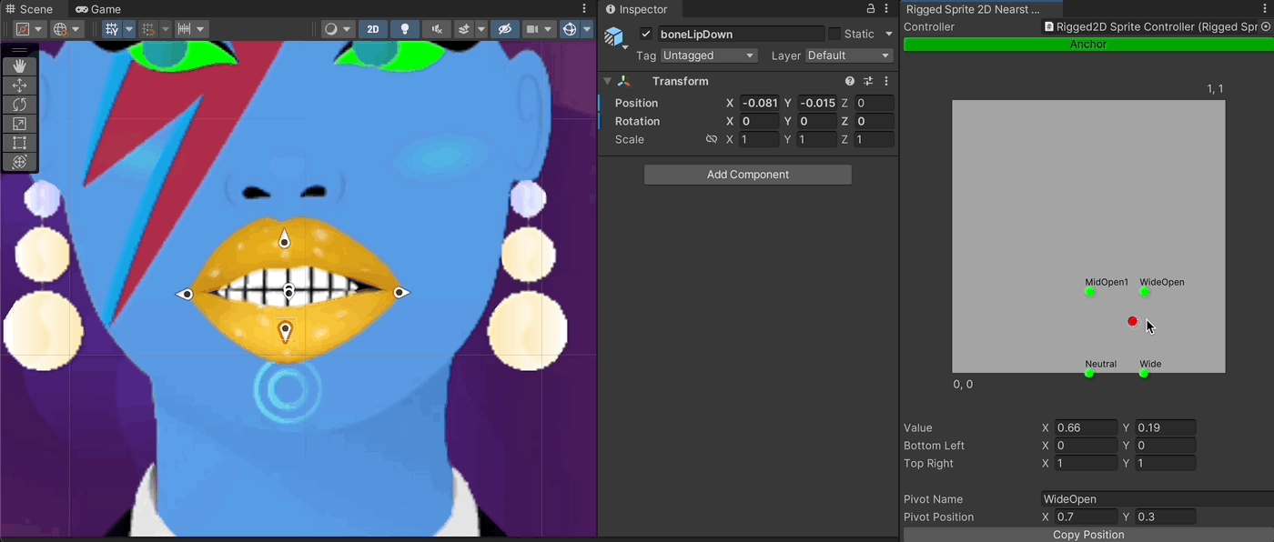This screenshot has width=1274, height=542.
Task: Open the grid settings dropdown arrow
Action: click(x=128, y=29)
